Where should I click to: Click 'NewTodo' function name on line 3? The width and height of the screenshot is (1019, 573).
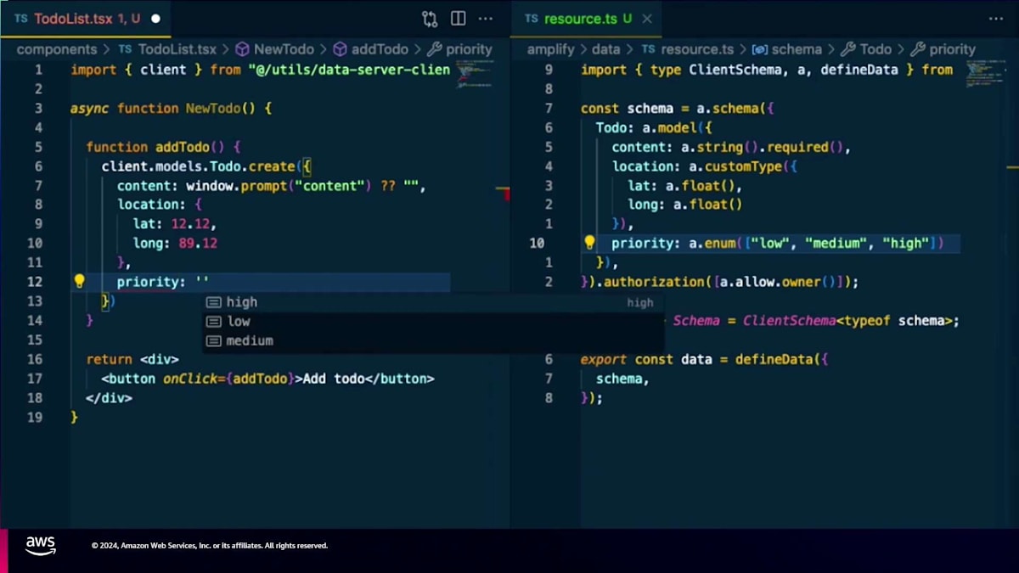point(213,108)
